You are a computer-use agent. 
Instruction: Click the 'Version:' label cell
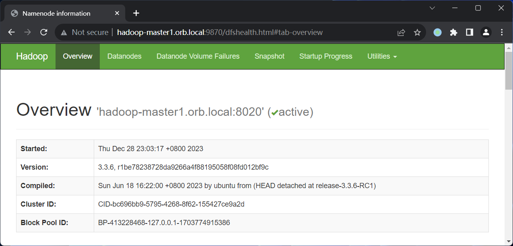(x=55, y=168)
